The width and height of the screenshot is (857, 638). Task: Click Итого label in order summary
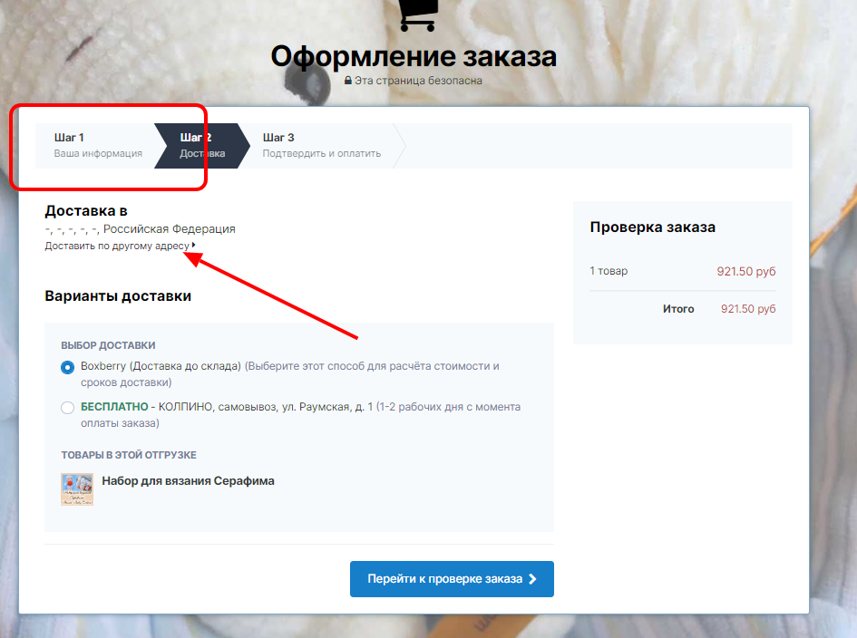point(678,309)
